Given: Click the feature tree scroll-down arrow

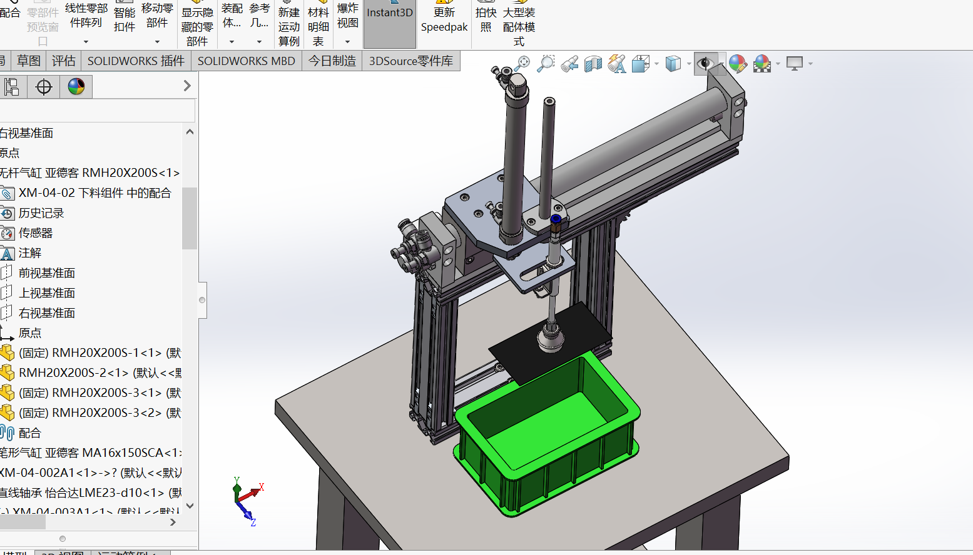Looking at the screenshot, I should (190, 506).
